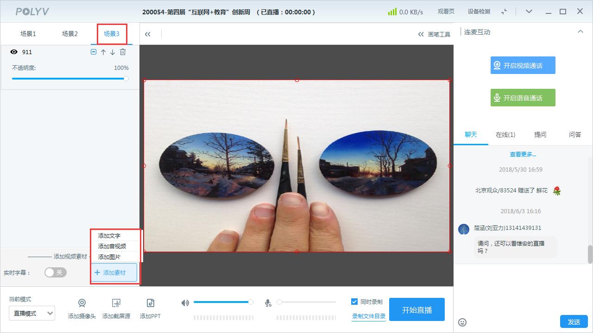Click the 开始直播 button

417,309
